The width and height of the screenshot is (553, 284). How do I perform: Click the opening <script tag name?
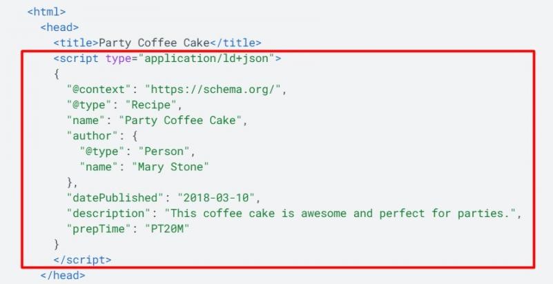[76, 59]
